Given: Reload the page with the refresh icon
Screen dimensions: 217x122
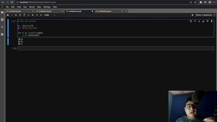Looking at the screenshot, I should click(12, 2).
